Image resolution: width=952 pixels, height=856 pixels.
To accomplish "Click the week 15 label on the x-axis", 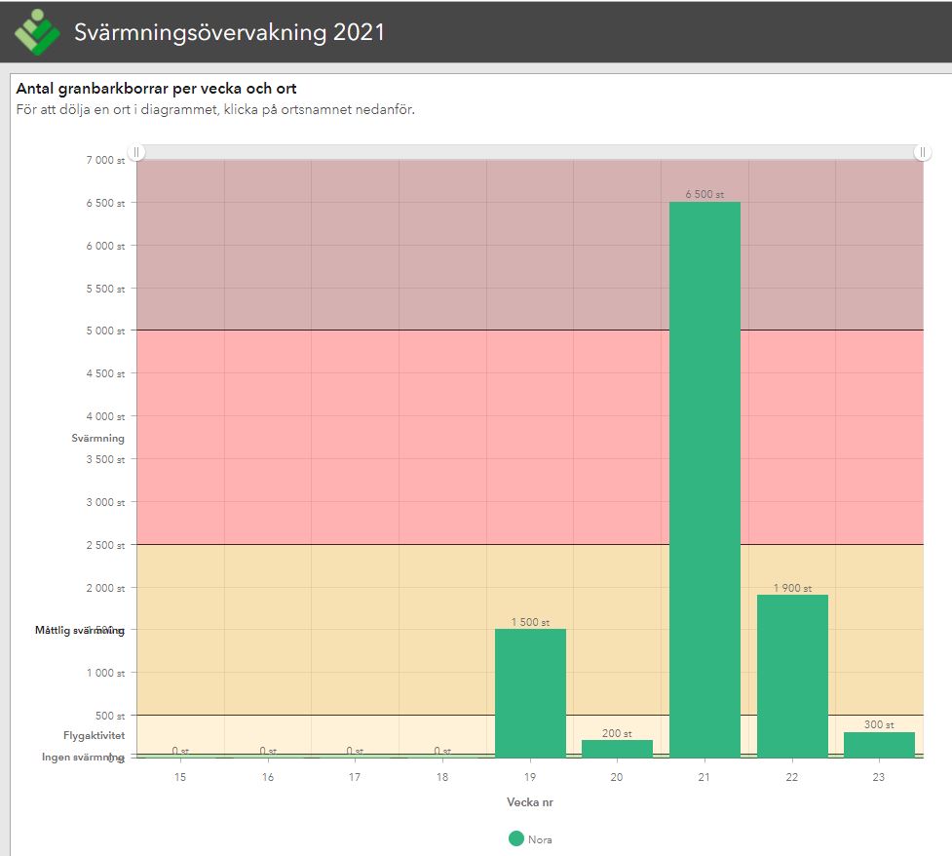I will click(180, 777).
